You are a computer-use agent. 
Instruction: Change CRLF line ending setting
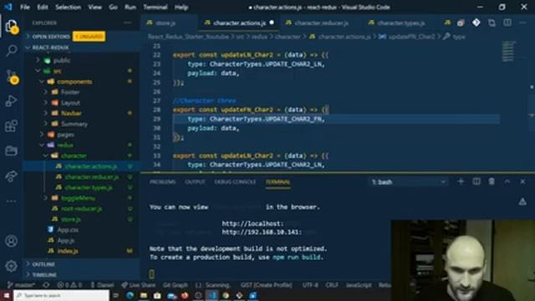(x=332, y=285)
